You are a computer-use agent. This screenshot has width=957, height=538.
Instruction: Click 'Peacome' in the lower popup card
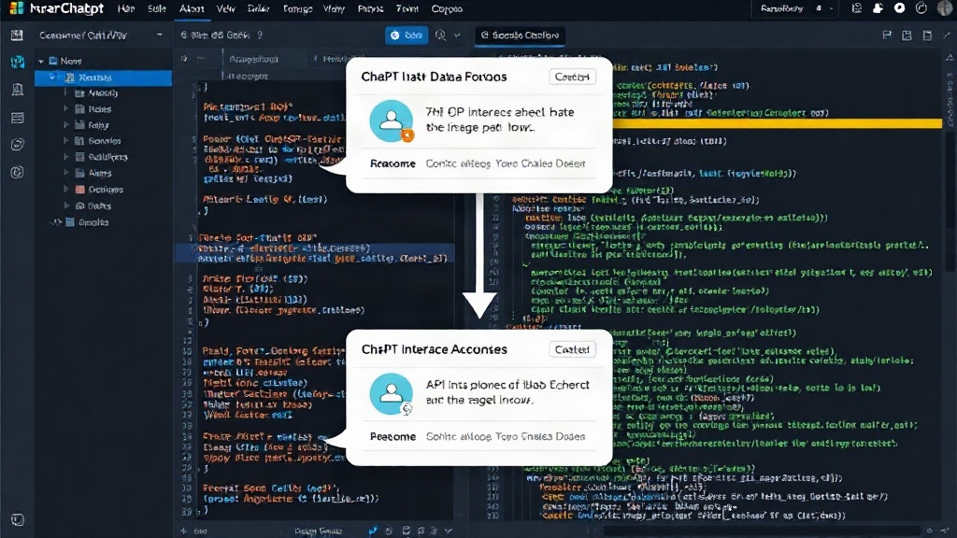(393, 436)
